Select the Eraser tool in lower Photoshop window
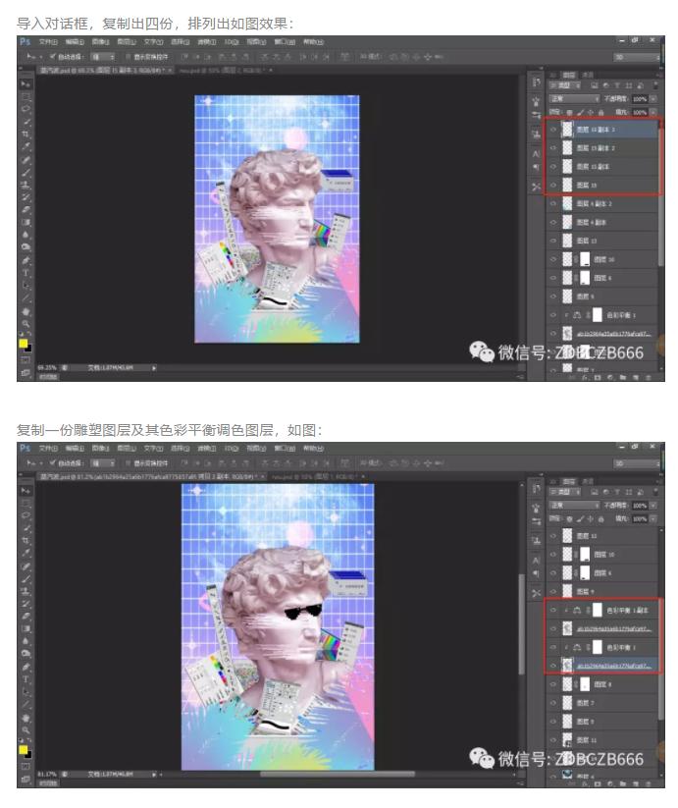Image resolution: width=678 pixels, height=808 pixels. pyautogui.click(x=26, y=617)
